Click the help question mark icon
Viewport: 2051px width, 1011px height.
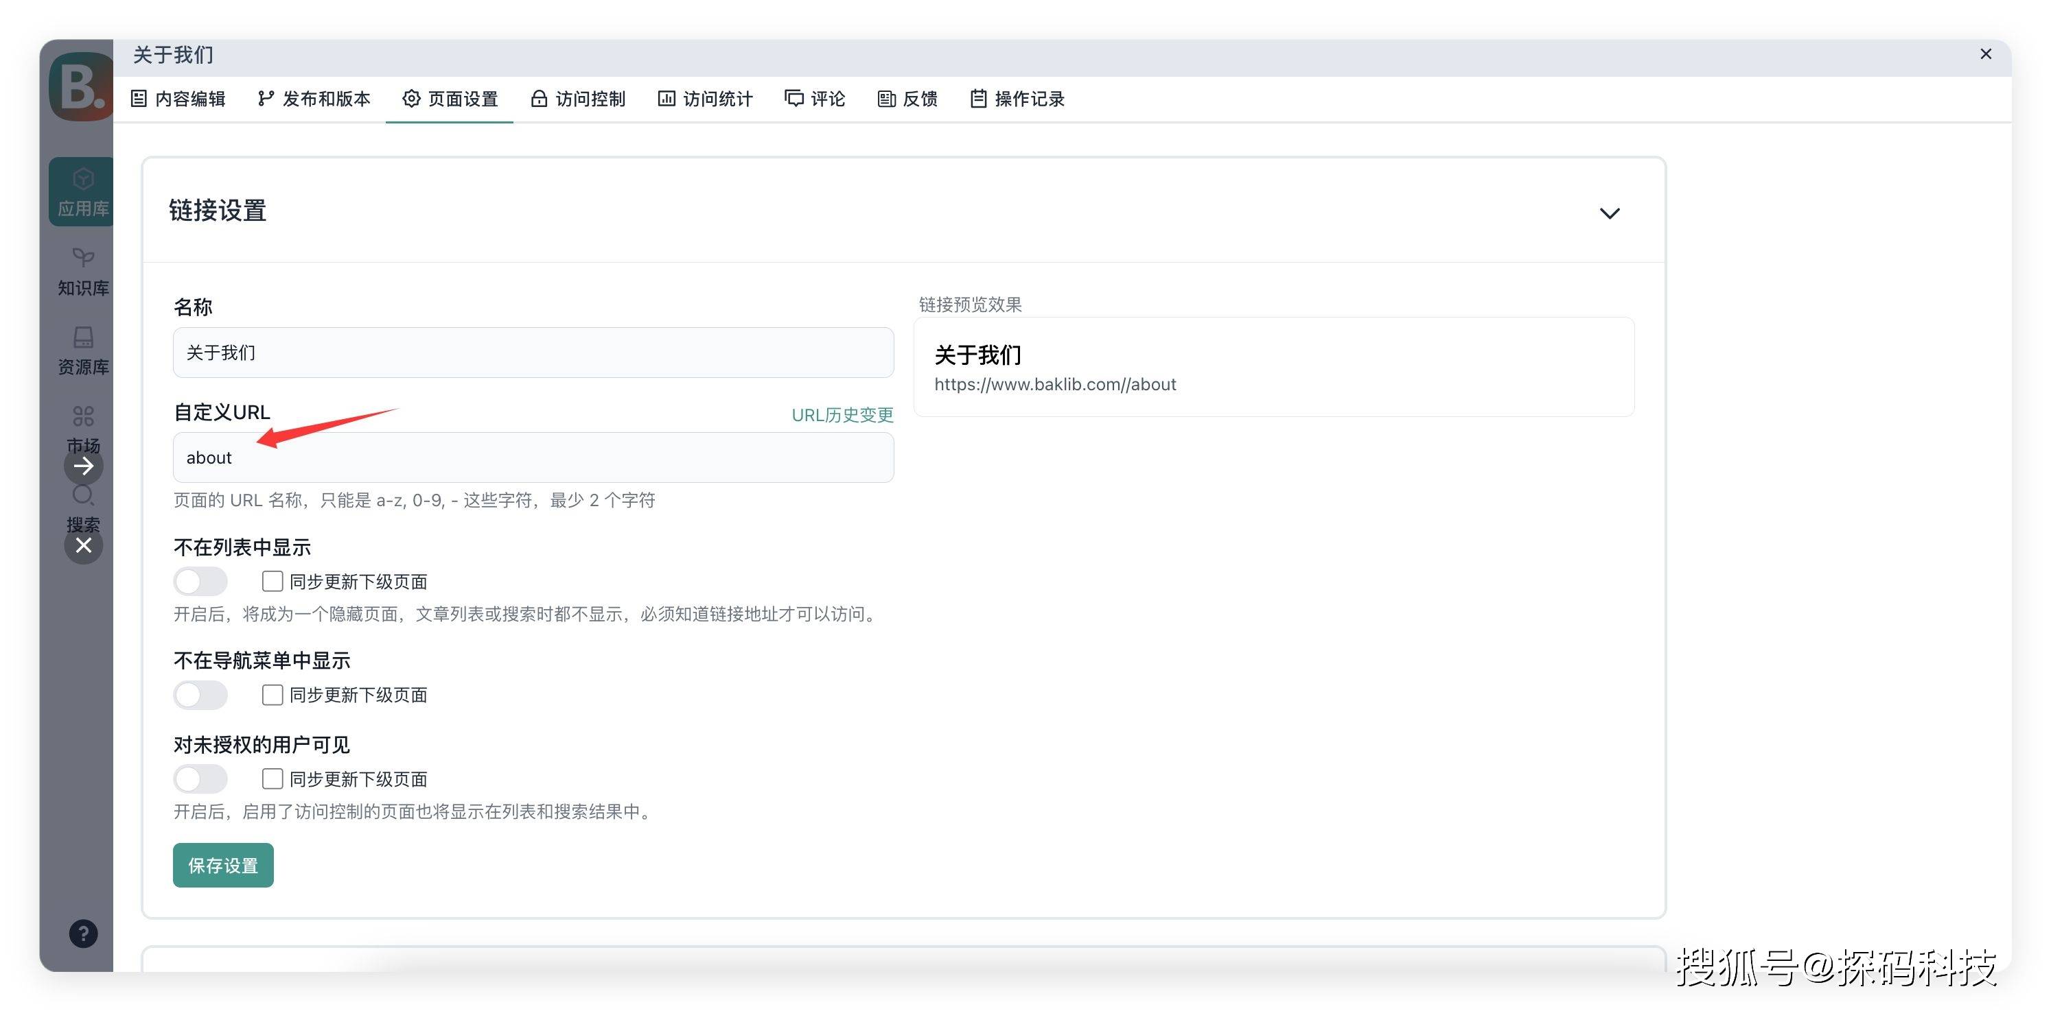pos(83,933)
